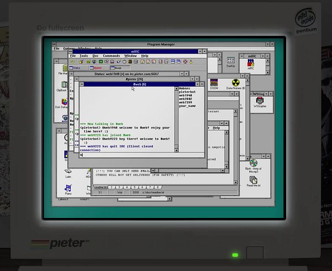Click #web chat scrollbar up arrow
This screenshot has width=332, height=271.
pos(177,89)
